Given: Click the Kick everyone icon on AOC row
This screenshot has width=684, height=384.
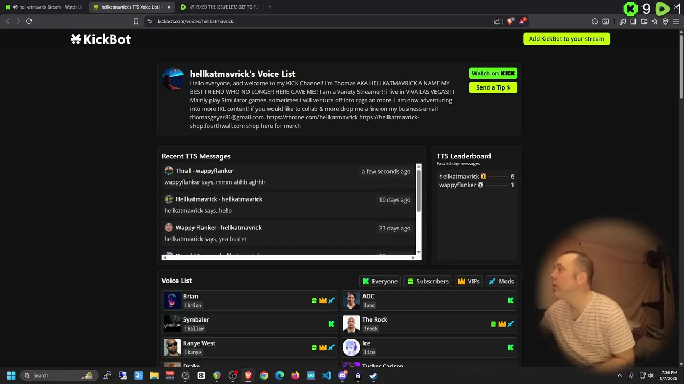Looking at the screenshot, I should pyautogui.click(x=510, y=301).
